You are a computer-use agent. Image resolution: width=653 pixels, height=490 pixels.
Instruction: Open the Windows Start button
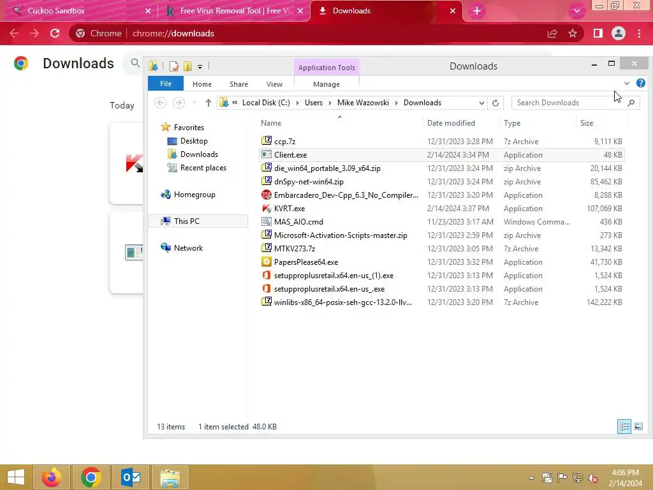16,477
